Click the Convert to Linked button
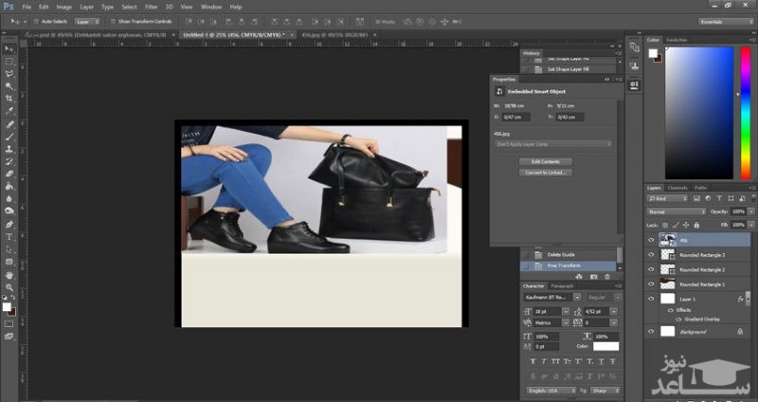The image size is (758, 402). point(545,173)
